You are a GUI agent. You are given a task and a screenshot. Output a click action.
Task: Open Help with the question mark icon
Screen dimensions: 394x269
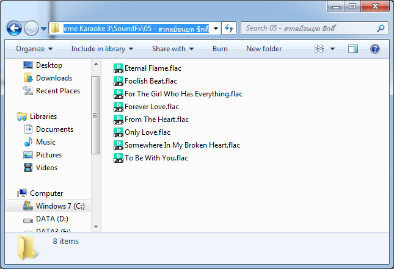coord(374,49)
